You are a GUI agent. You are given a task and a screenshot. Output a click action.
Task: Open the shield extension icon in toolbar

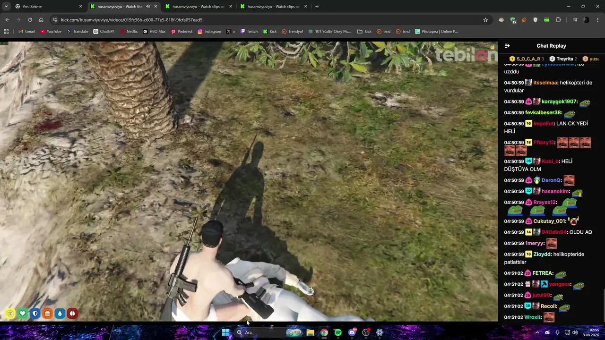(536, 20)
